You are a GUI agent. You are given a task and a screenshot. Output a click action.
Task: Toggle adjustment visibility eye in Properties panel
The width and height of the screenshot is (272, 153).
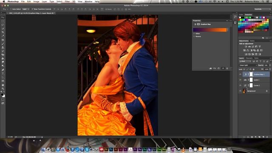pyautogui.click(x=223, y=68)
